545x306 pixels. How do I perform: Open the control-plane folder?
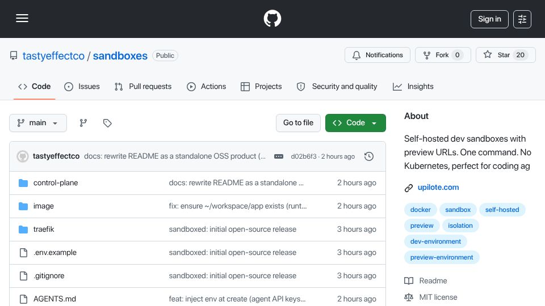56,183
